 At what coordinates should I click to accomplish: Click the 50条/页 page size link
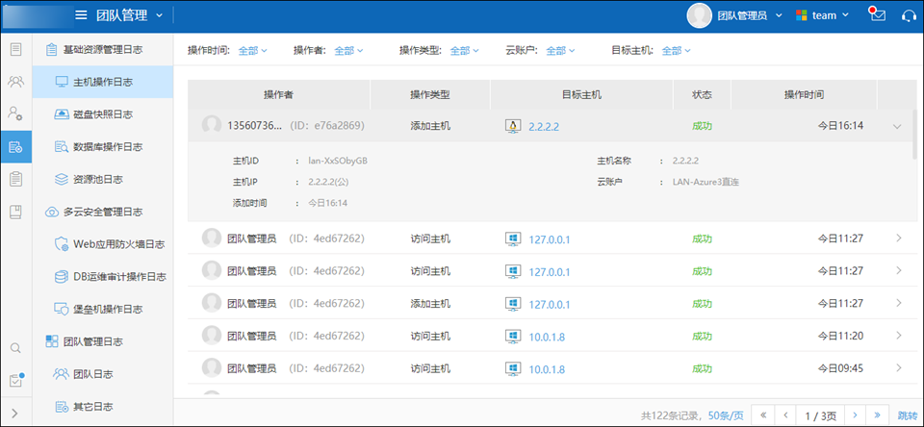(x=725, y=415)
